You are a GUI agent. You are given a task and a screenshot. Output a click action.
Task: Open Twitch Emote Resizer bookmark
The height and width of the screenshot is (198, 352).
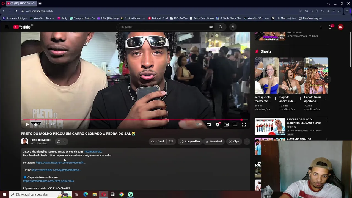pos(202,18)
